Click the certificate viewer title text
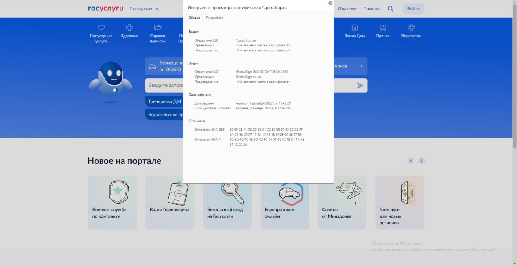This screenshot has width=517, height=266. (237, 8)
